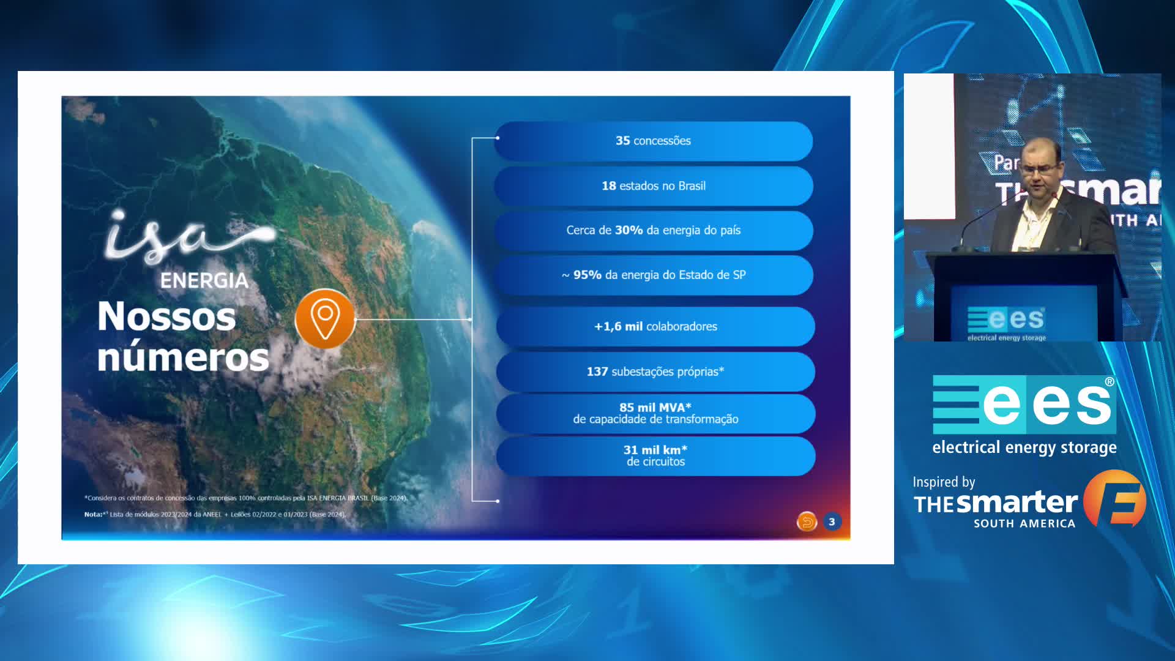Click the 'Nossos números' heading

pyautogui.click(x=183, y=336)
